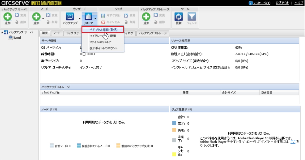Select ベア メタル復旧 (BMR) menu entry
The width and height of the screenshot is (305, 160).
[103, 29]
